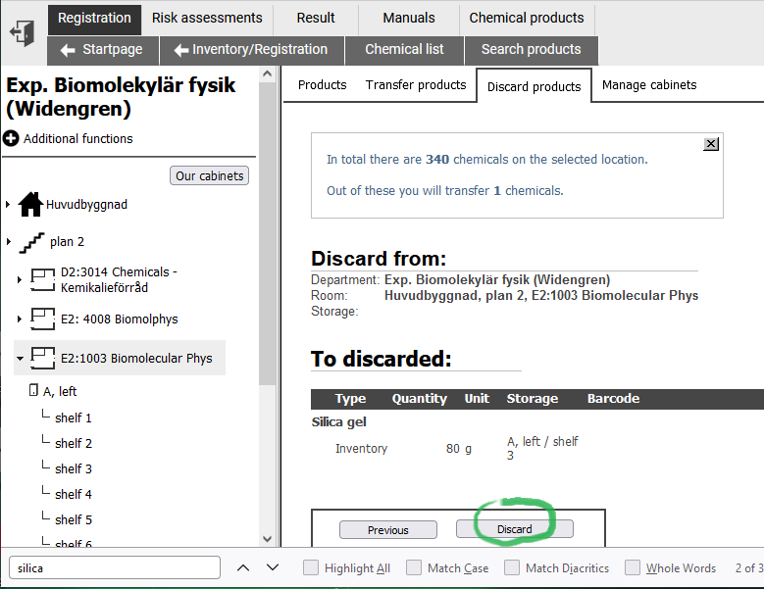The width and height of the screenshot is (764, 589).
Task: Enable the Highlight All checkbox
Action: (x=311, y=567)
